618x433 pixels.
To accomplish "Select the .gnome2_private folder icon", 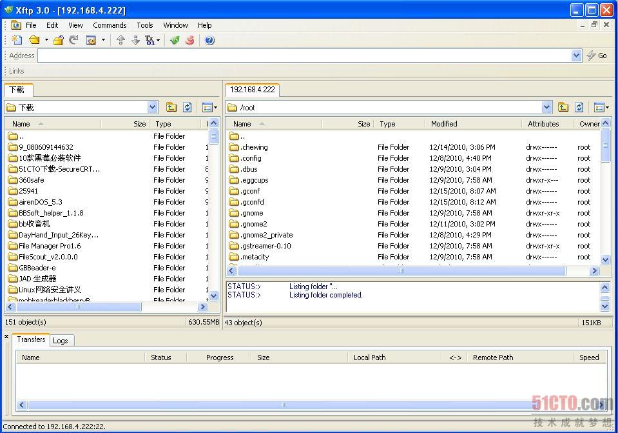I will click(x=234, y=235).
